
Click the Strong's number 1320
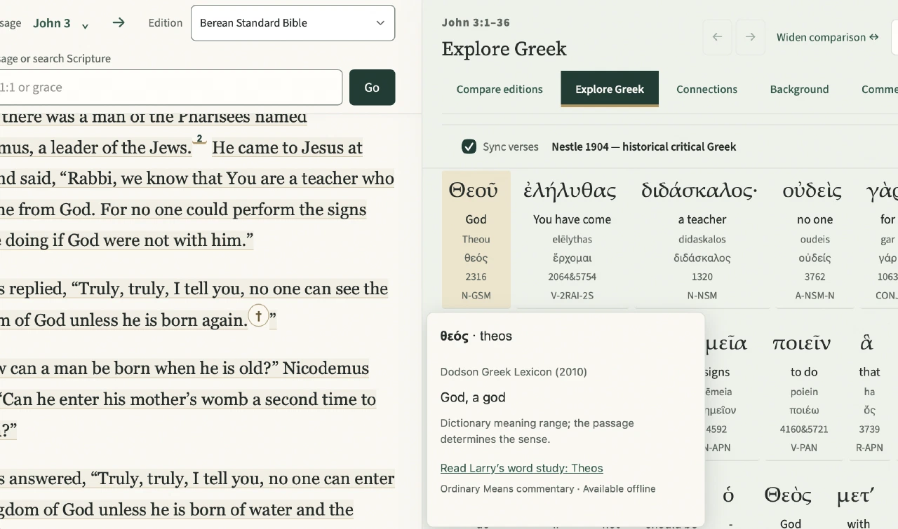tap(702, 277)
